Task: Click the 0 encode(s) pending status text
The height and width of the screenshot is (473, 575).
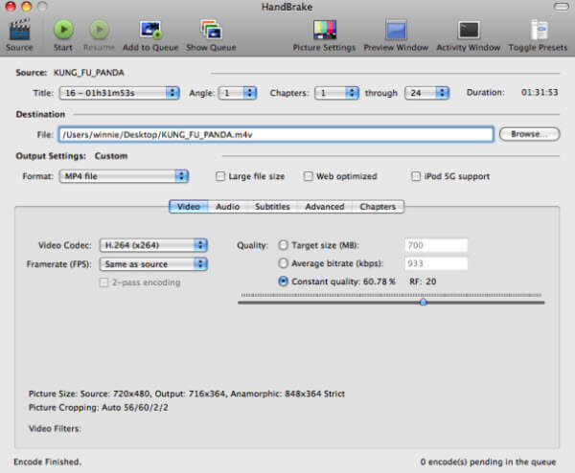Action: (488, 462)
